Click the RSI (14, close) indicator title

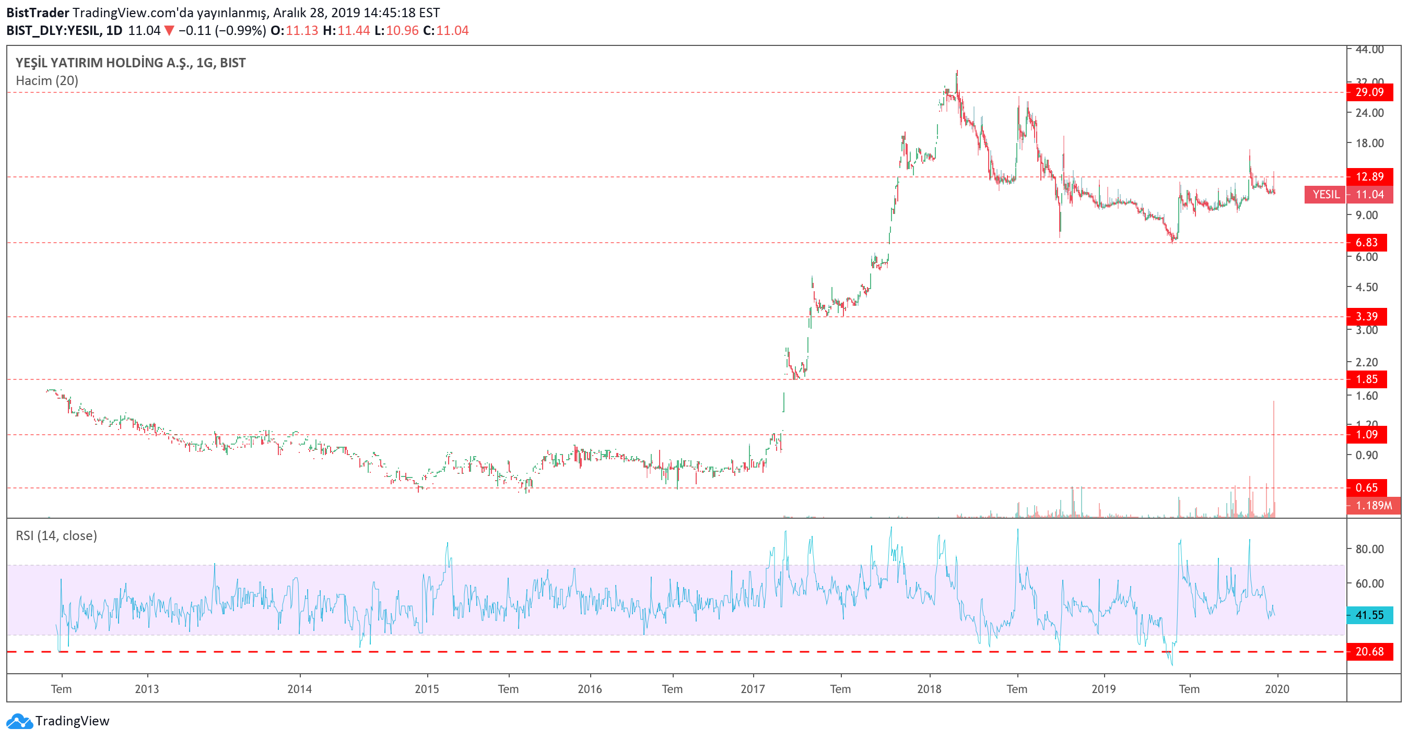pyautogui.click(x=56, y=536)
